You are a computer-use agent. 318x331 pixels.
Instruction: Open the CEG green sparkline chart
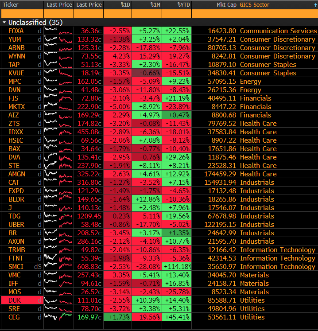(66, 317)
